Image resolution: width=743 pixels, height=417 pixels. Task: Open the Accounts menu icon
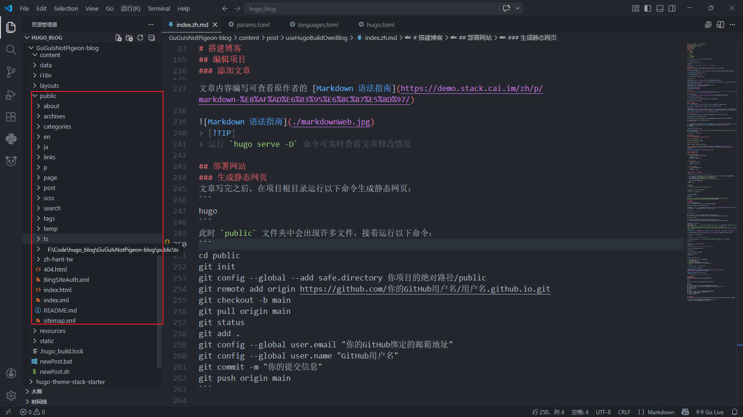[11, 373]
